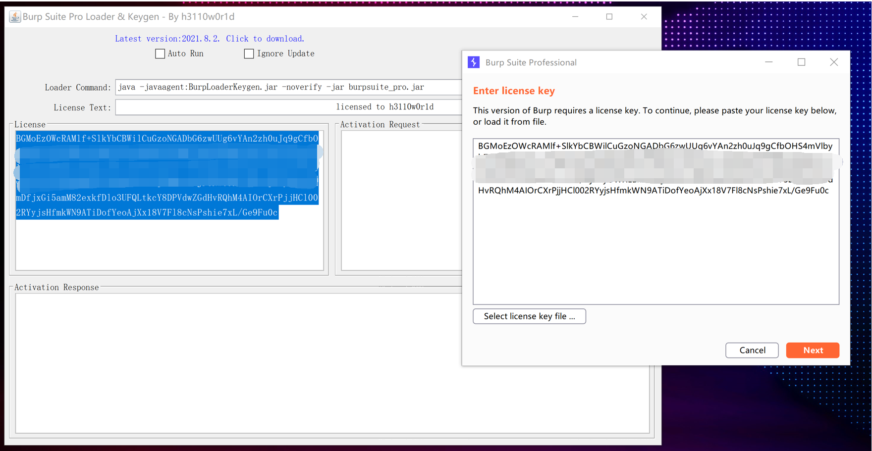Image resolution: width=872 pixels, height=451 pixels.
Task: Enable the Ignore Update checkbox
Action: [249, 53]
